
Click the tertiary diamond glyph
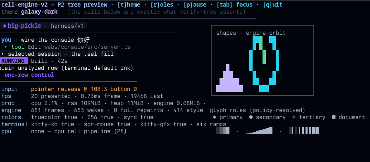pos(294,117)
